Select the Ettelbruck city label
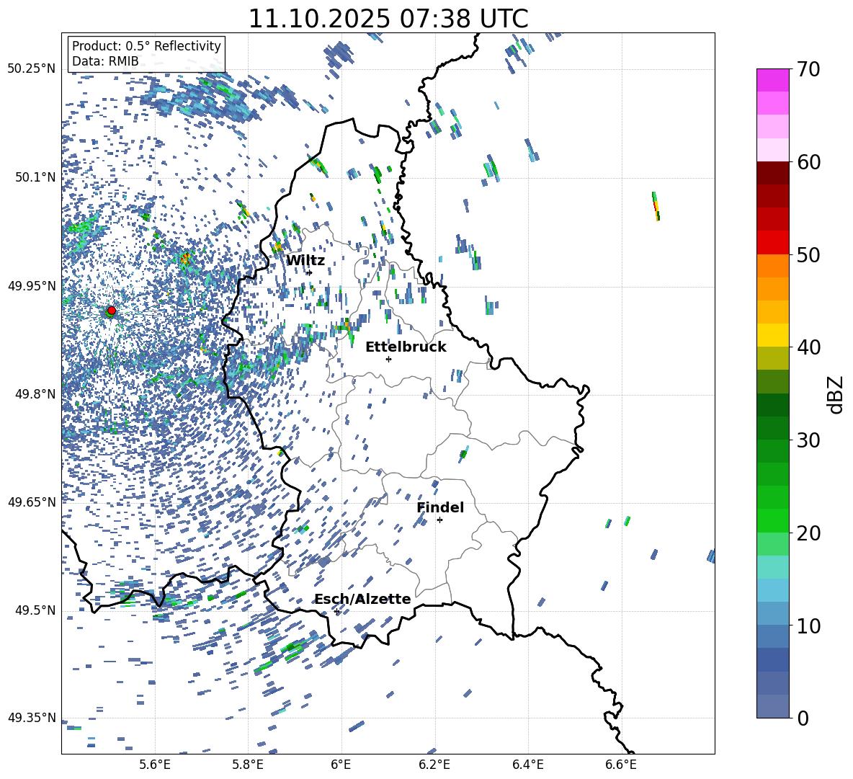853x779 pixels. (x=406, y=347)
